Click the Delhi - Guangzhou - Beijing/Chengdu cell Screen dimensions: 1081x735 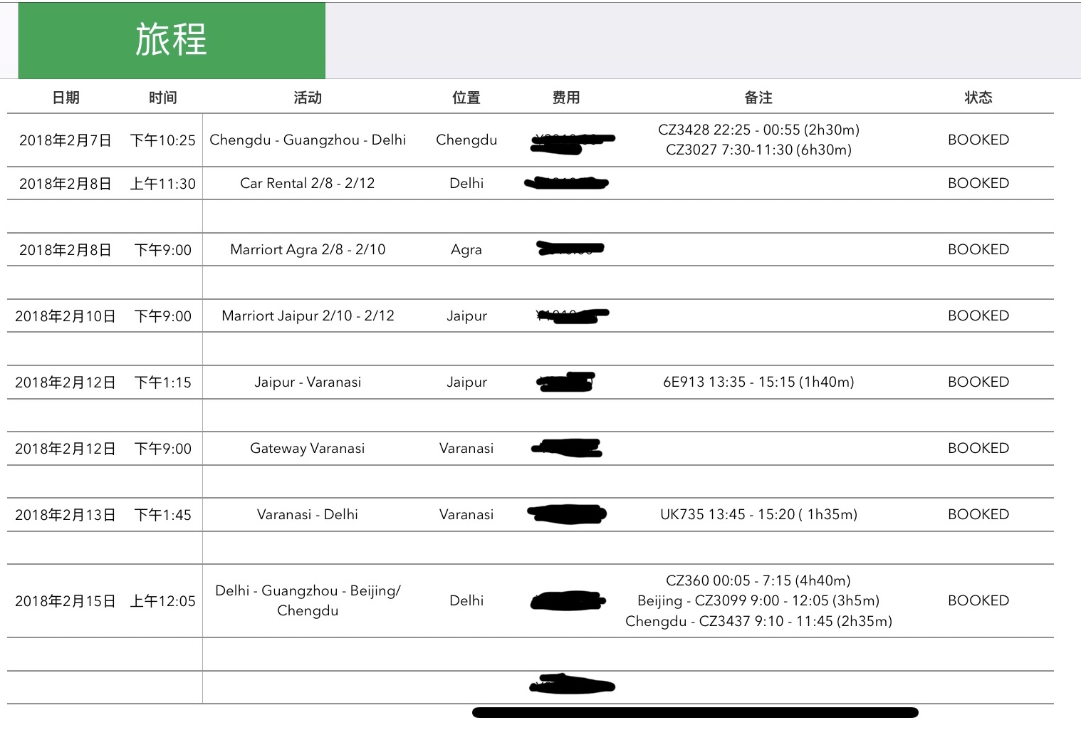(x=308, y=600)
